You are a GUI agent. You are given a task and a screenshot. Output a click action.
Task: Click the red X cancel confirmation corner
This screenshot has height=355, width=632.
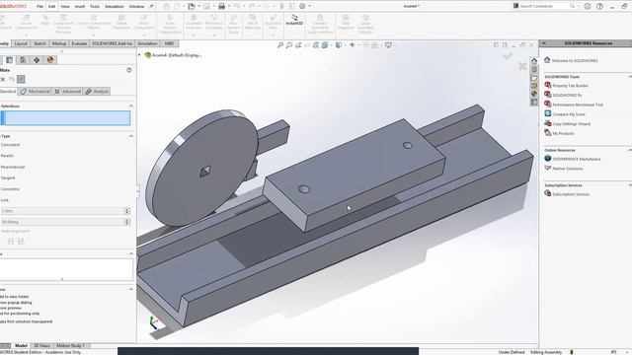point(522,66)
